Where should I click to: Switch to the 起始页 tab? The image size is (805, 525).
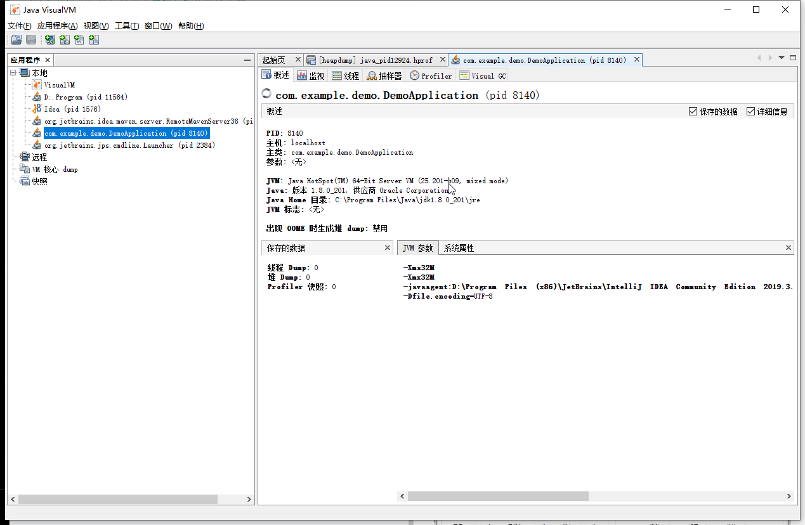point(274,60)
